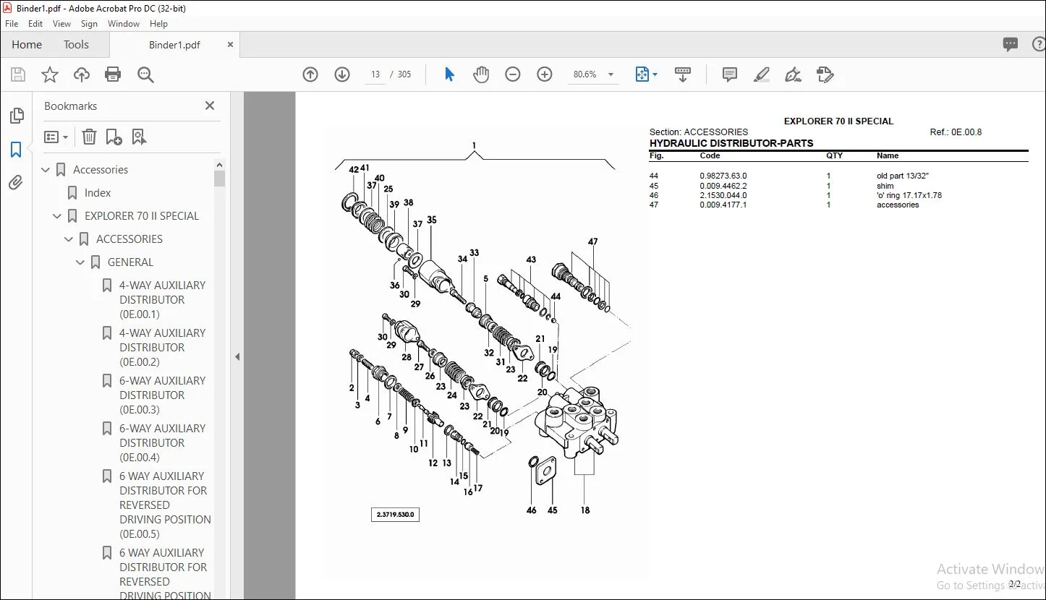This screenshot has height=600, width=1046.
Task: Select the Binder1.pdf document tab
Action: click(x=174, y=45)
